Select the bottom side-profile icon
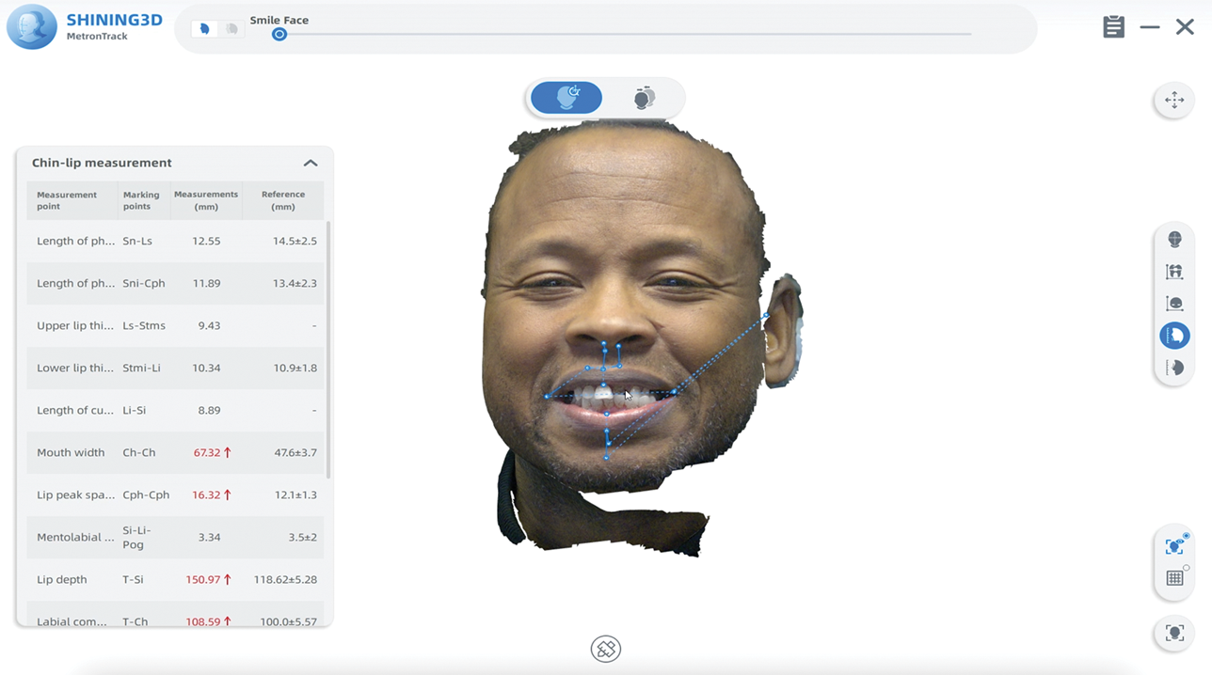 1174,368
